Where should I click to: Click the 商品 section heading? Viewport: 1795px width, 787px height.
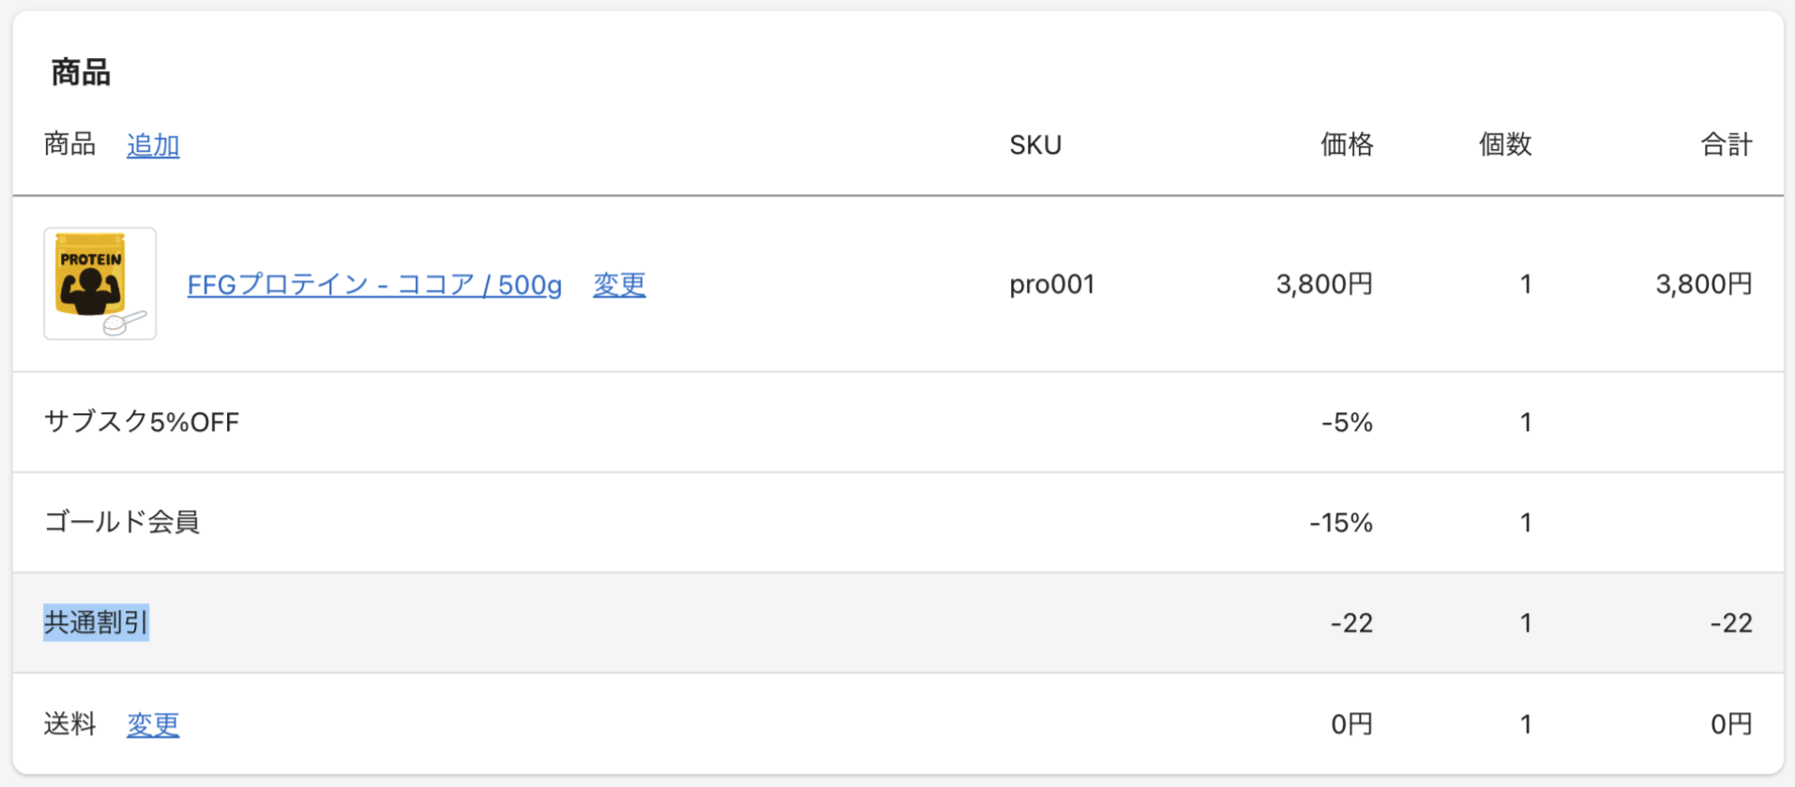tap(81, 72)
